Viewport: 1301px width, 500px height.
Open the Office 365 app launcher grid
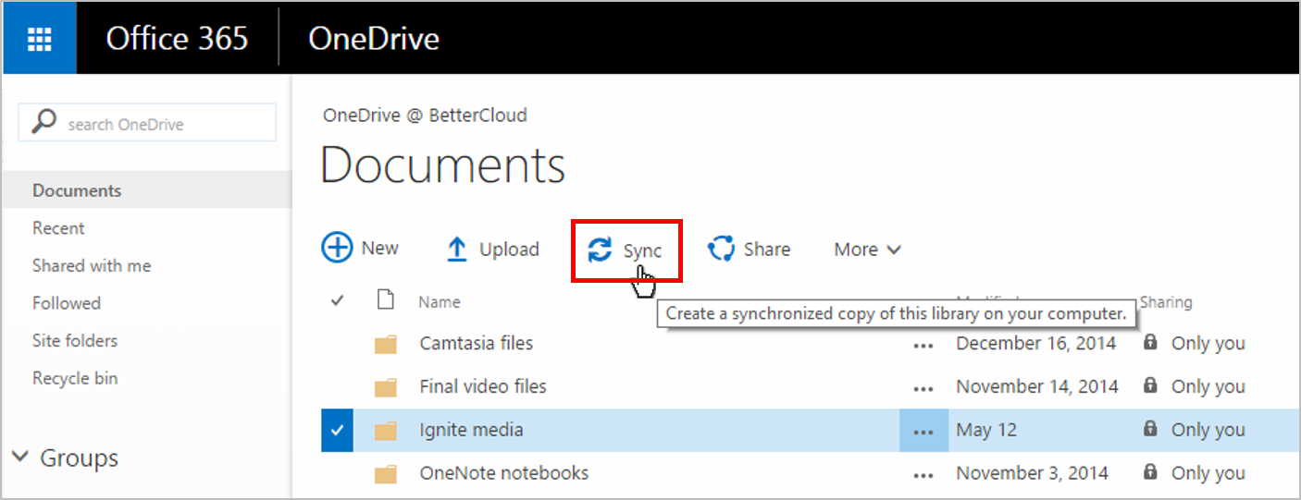(40, 39)
